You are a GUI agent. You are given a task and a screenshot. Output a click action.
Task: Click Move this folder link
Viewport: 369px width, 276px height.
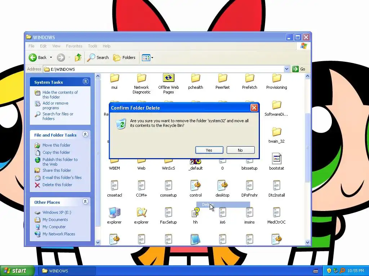(56, 145)
